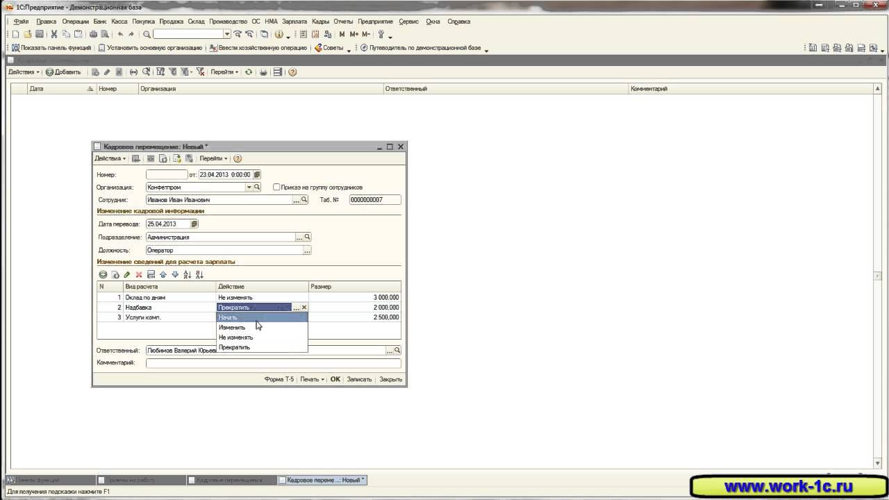The height and width of the screenshot is (500, 889).
Task: Edit the current row with pencil icon
Action: click(x=127, y=275)
